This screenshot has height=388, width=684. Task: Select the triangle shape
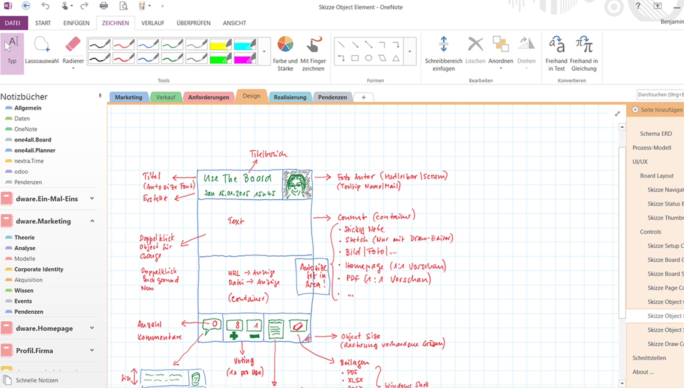point(396,58)
